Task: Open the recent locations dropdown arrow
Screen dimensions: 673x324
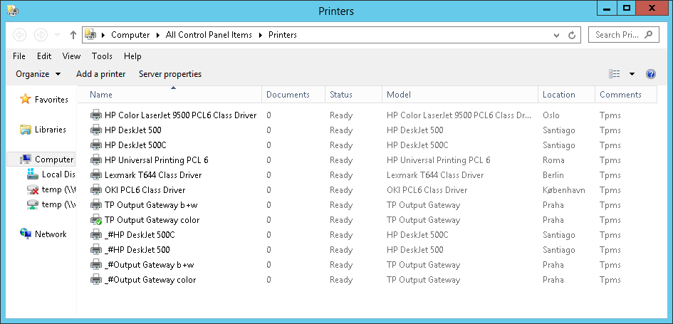Action: coord(57,35)
